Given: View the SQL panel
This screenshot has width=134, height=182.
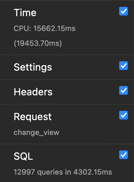Looking at the screenshot, I should point(23,156).
